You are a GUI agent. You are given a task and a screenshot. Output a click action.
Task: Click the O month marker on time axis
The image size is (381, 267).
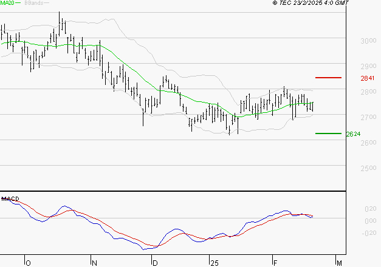coord(28,263)
